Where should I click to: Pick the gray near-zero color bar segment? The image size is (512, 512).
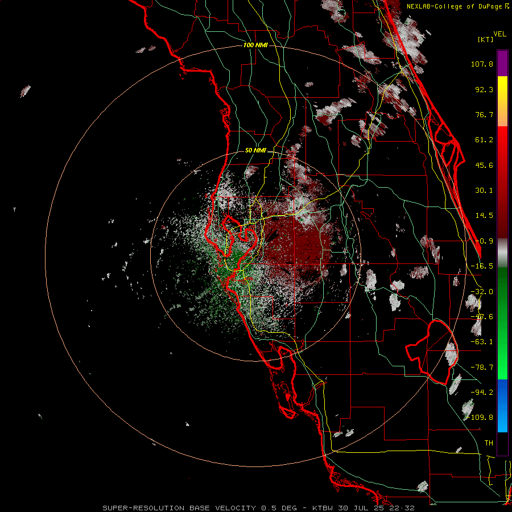tap(502, 253)
